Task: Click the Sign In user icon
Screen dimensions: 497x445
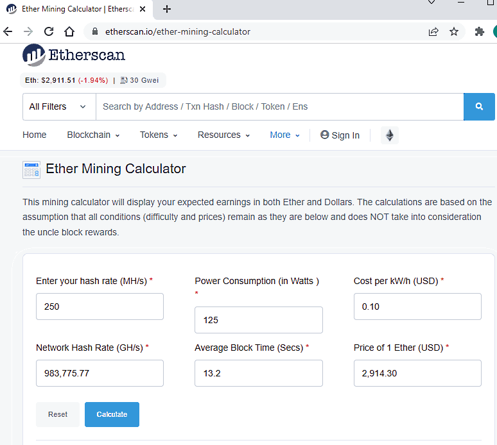Action: (x=324, y=135)
